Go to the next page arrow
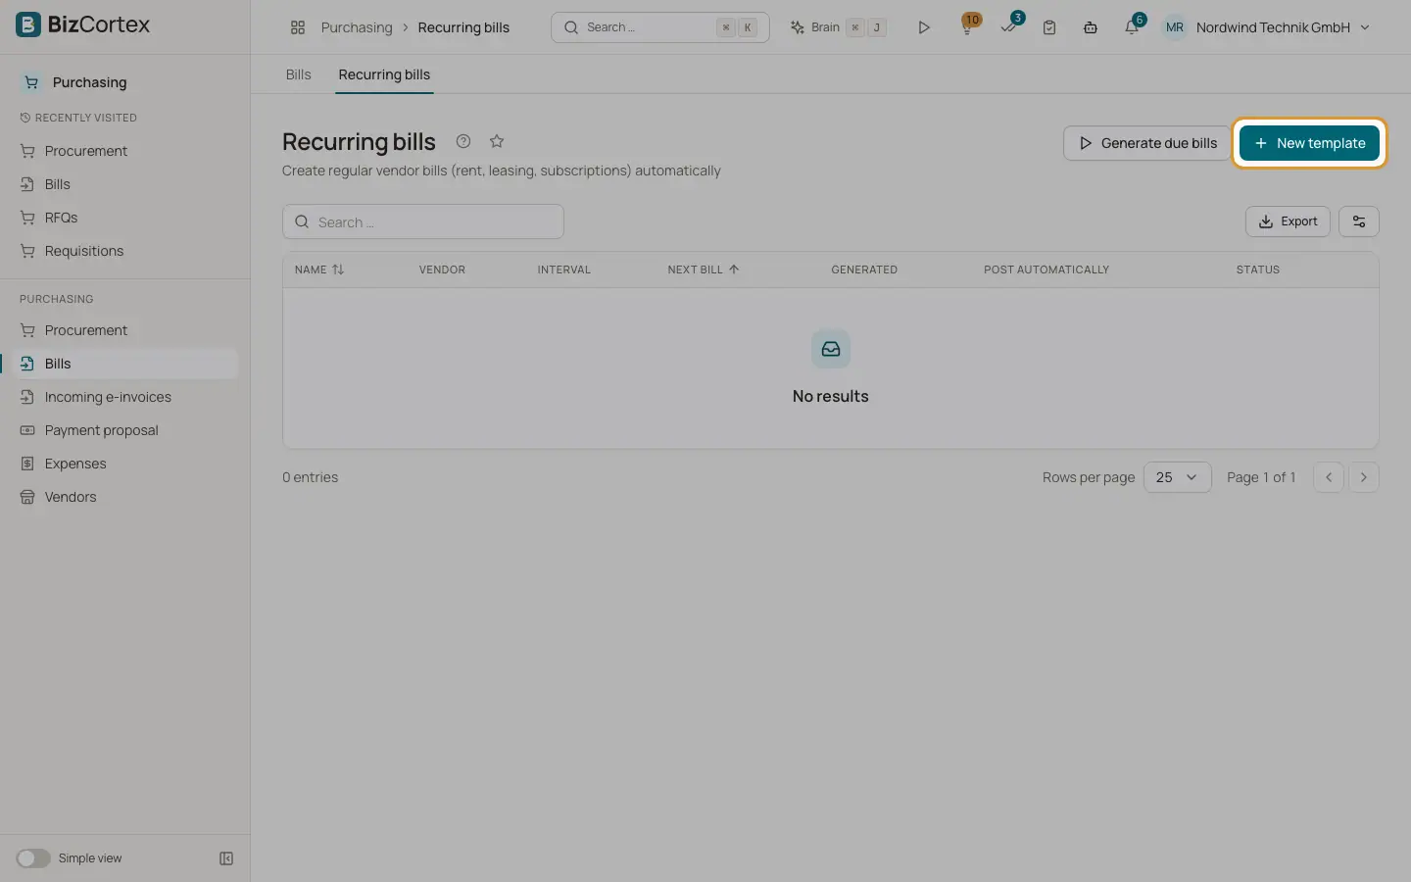The image size is (1411, 882). tap(1364, 477)
